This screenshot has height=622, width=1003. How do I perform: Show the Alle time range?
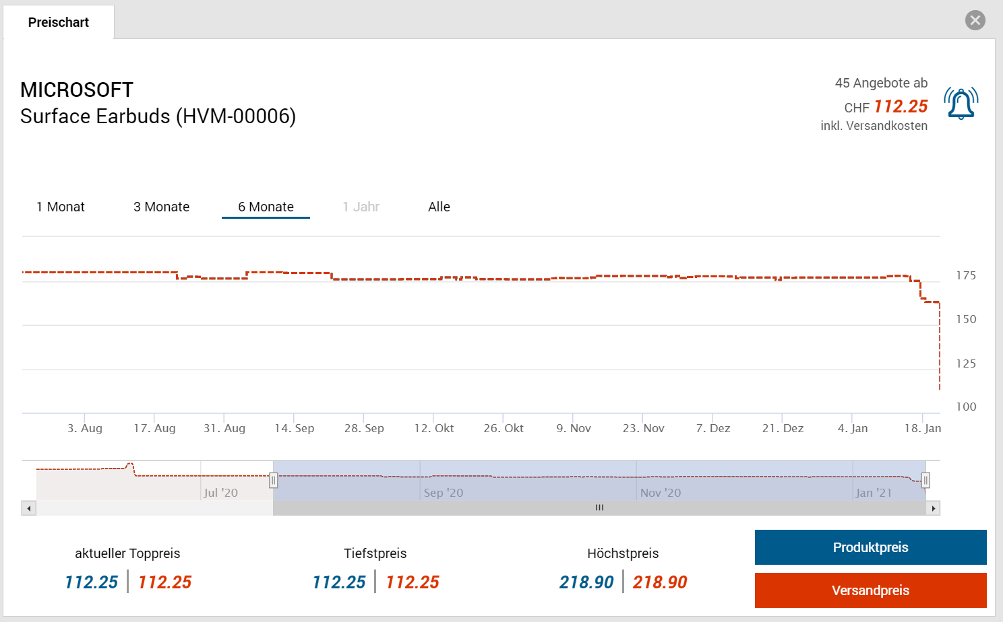point(439,207)
